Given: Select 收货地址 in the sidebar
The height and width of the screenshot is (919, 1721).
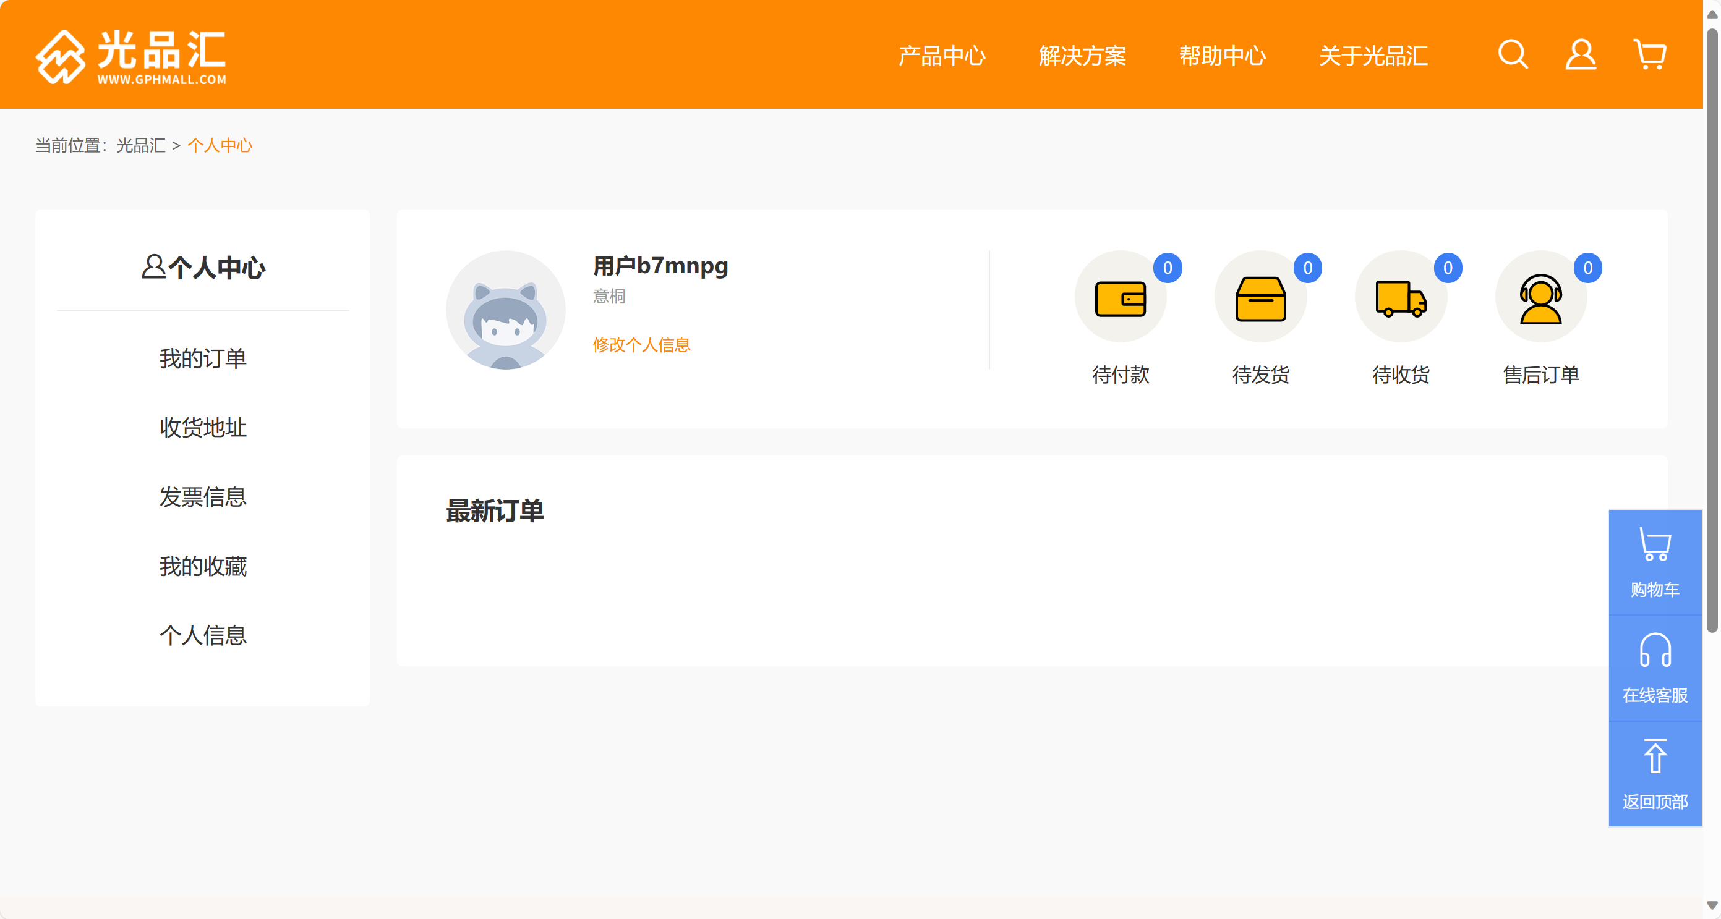Looking at the screenshot, I should pyautogui.click(x=203, y=428).
